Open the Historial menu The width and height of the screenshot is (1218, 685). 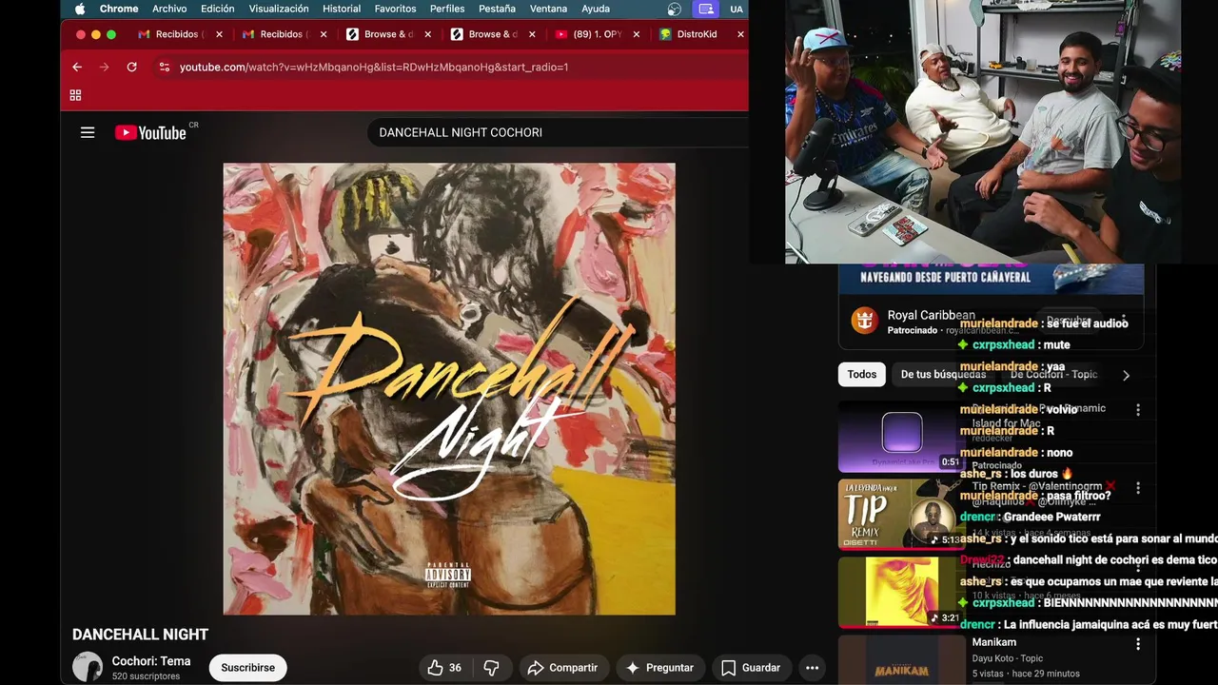click(x=342, y=9)
